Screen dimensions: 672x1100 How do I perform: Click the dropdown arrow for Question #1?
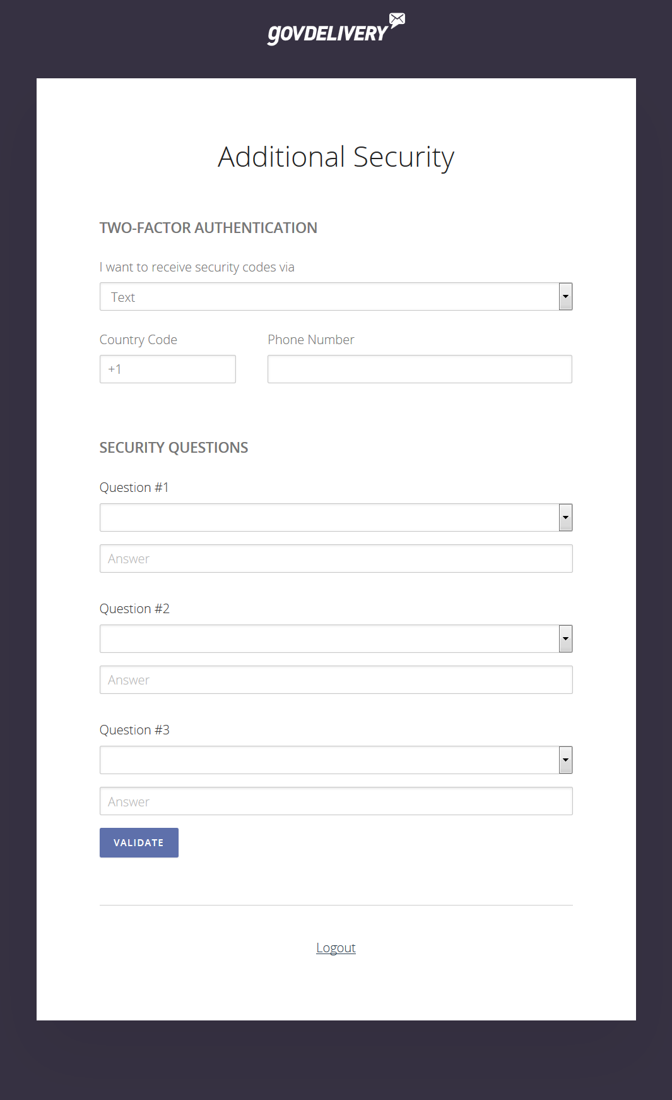coord(565,517)
